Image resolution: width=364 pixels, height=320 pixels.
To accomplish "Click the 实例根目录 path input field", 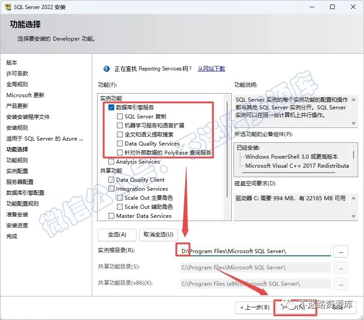I will pyautogui.click(x=255, y=251).
